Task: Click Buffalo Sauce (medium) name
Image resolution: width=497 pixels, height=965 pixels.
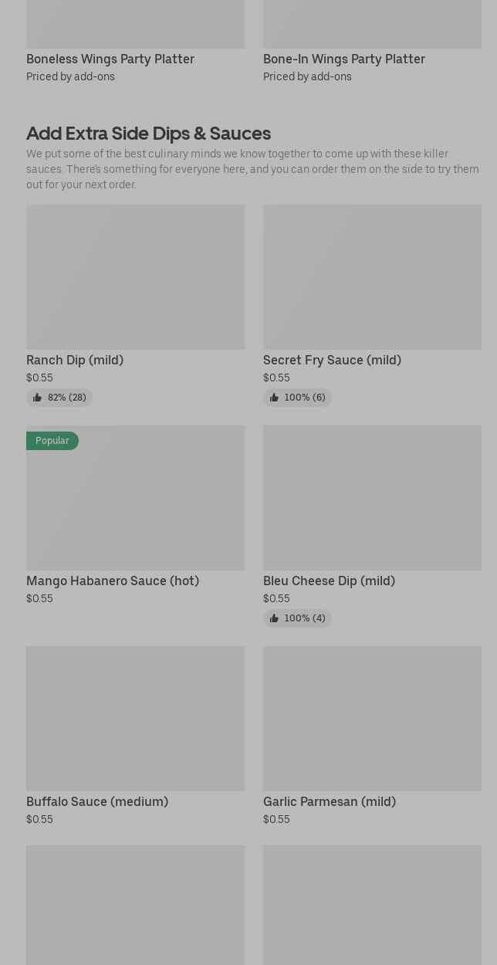Action: click(x=97, y=801)
